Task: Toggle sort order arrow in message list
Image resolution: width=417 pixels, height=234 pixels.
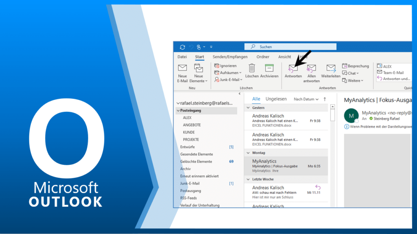Action: coord(325,99)
